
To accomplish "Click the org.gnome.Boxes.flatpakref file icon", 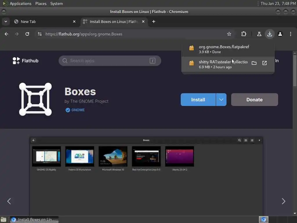I will click(x=191, y=48).
